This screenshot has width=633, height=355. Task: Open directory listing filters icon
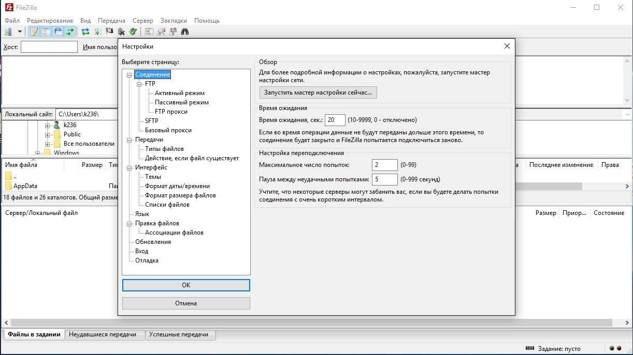149,32
